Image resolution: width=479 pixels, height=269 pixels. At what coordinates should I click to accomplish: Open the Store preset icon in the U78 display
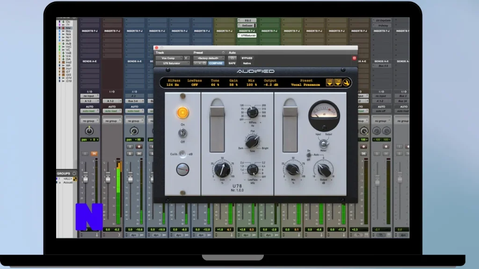click(338, 82)
